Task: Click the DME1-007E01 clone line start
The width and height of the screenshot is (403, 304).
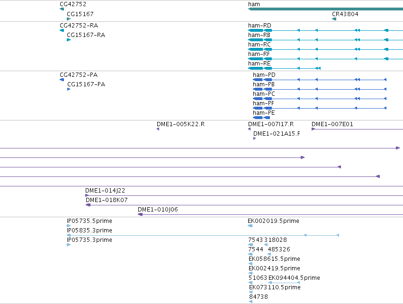Action: (x=313, y=129)
